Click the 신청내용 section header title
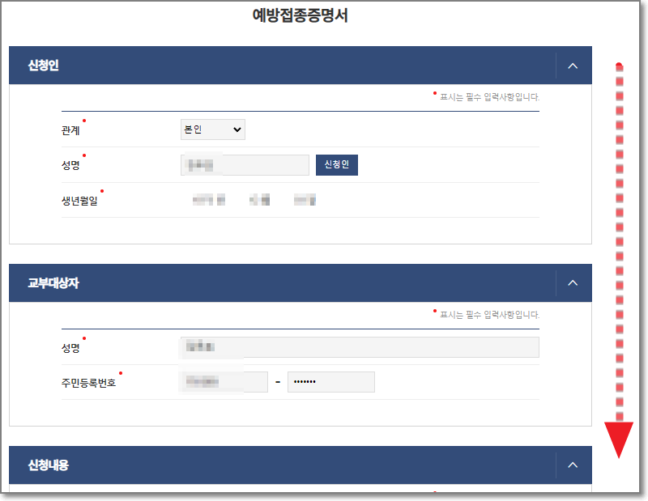The image size is (648, 501). tap(49, 465)
